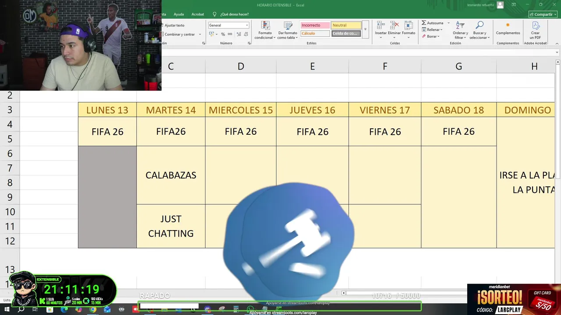Click the user account avatar icon

click(500, 5)
